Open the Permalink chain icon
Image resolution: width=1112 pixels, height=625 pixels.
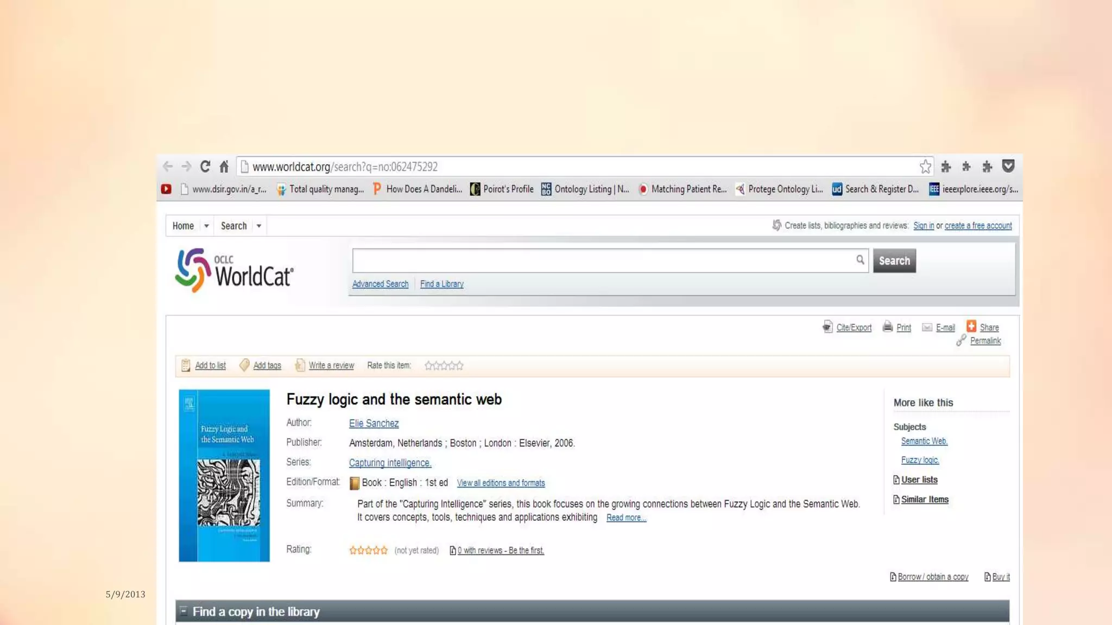pos(961,340)
